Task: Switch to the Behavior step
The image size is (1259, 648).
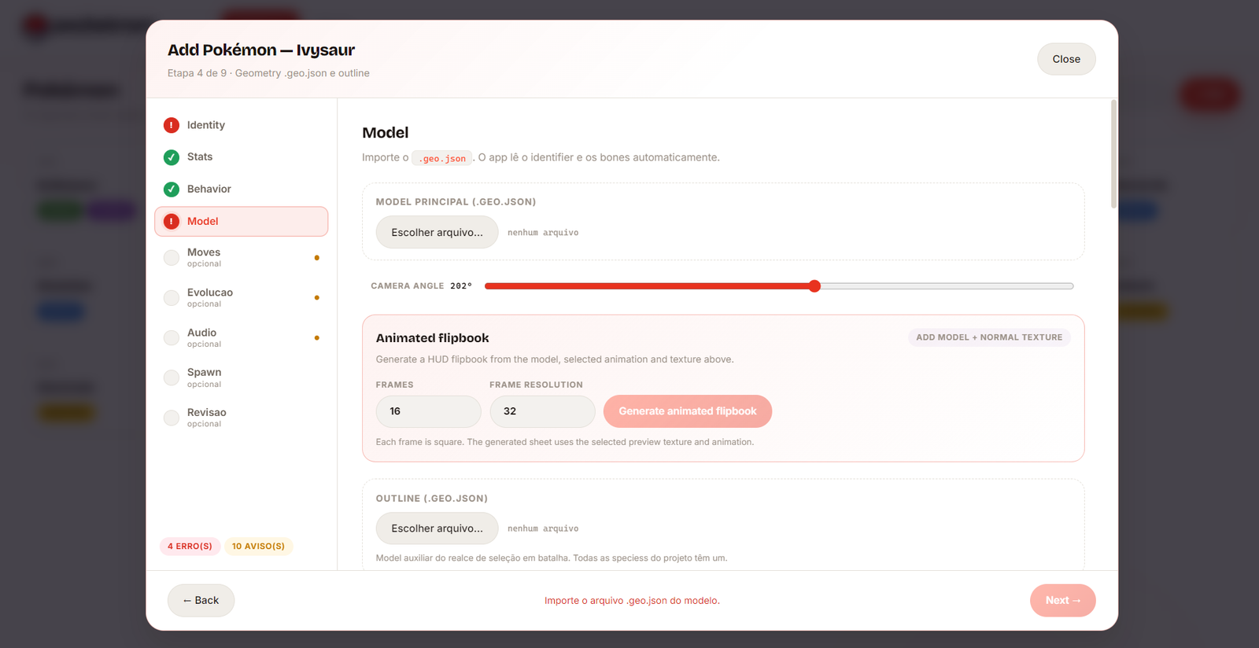Action: tap(242, 190)
